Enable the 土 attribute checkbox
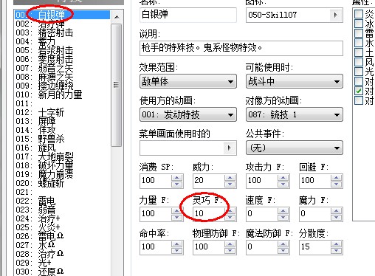The height and width of the screenshot is (276, 375). (359, 52)
